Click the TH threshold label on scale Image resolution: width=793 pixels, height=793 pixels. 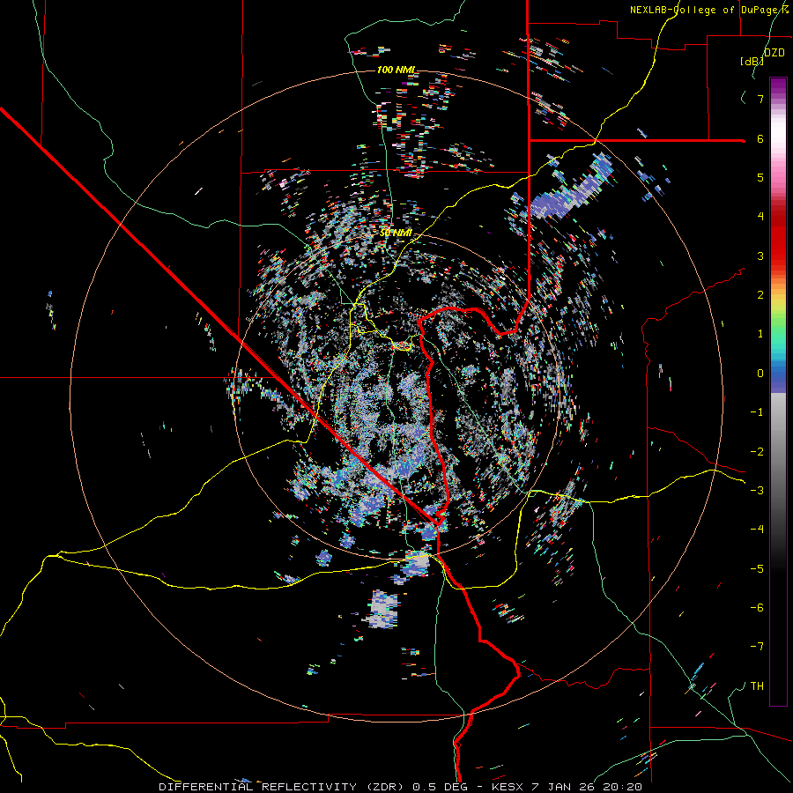(x=757, y=686)
